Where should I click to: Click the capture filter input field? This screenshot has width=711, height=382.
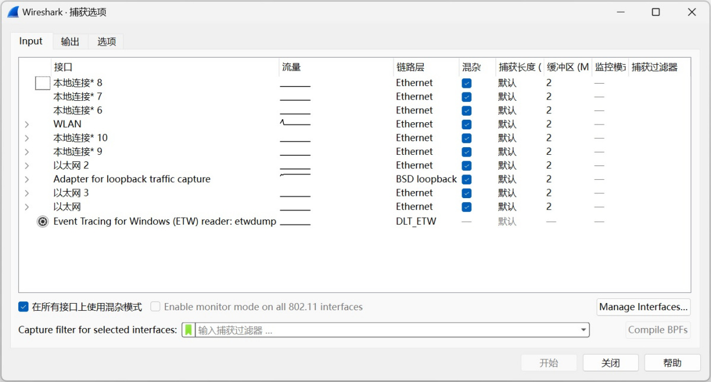tap(385, 330)
